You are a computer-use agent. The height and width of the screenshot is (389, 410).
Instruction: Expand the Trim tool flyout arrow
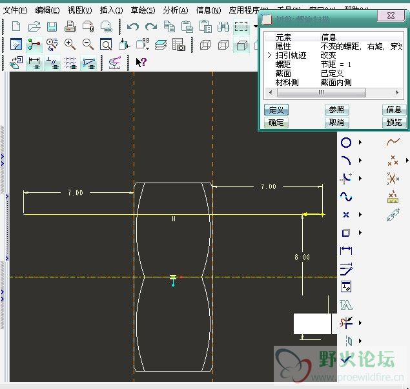click(360, 323)
